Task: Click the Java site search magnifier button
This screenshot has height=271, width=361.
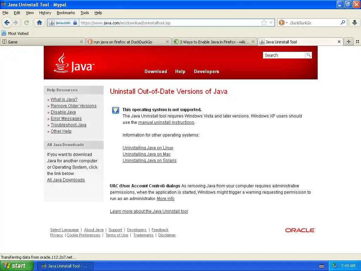Action: [308, 55]
